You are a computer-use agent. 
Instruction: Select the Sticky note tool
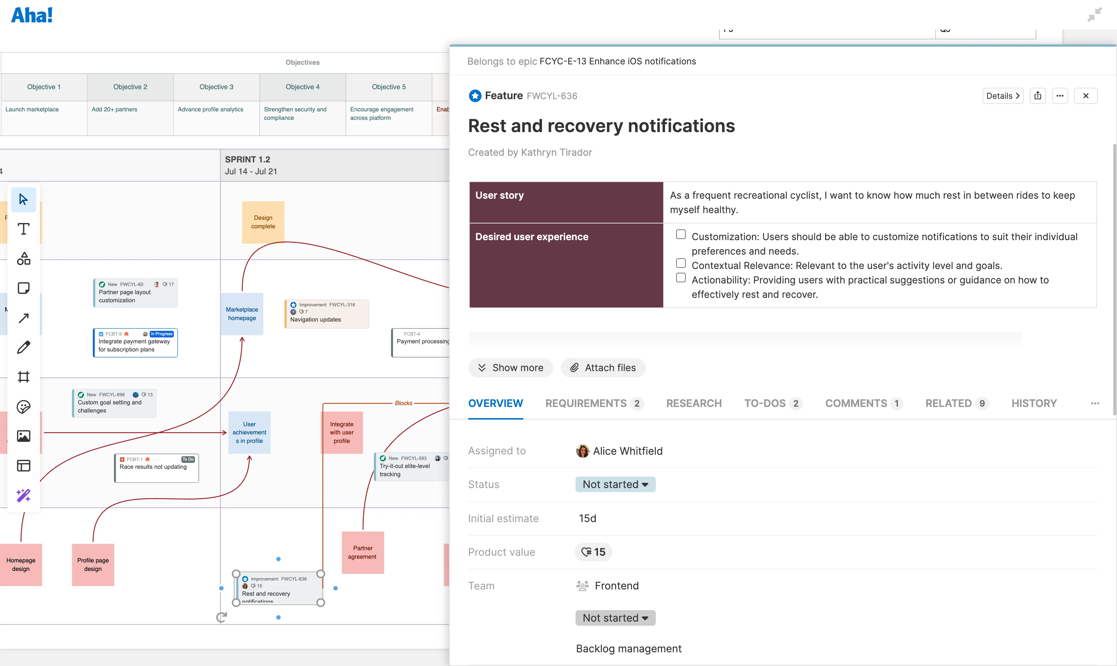tap(23, 288)
